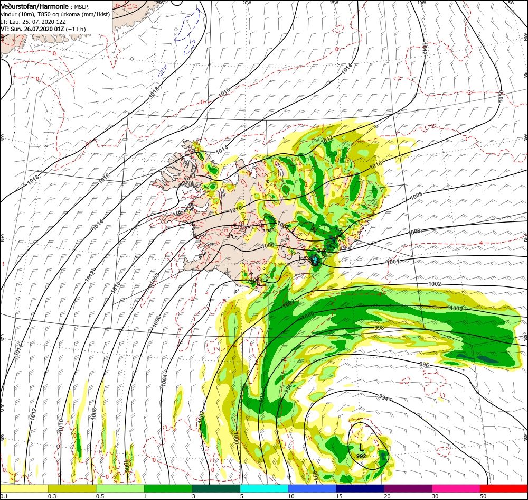Viewport: 528px width, 500px height.
Task: Click the '0.1' legend scale value
Action: pos(4,496)
